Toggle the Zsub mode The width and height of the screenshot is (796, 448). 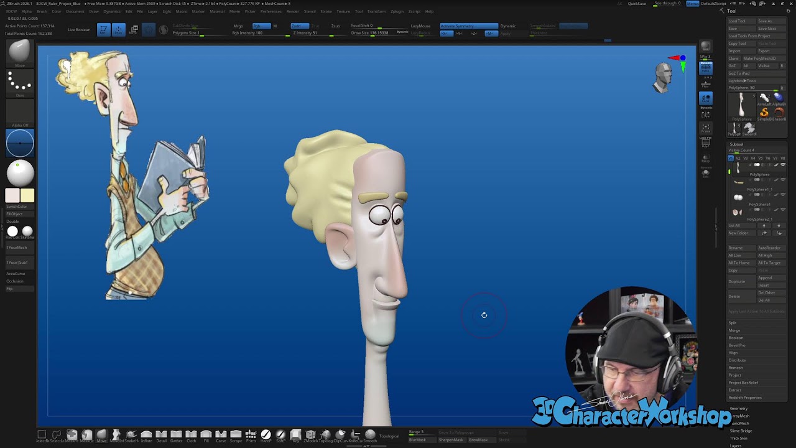point(336,26)
